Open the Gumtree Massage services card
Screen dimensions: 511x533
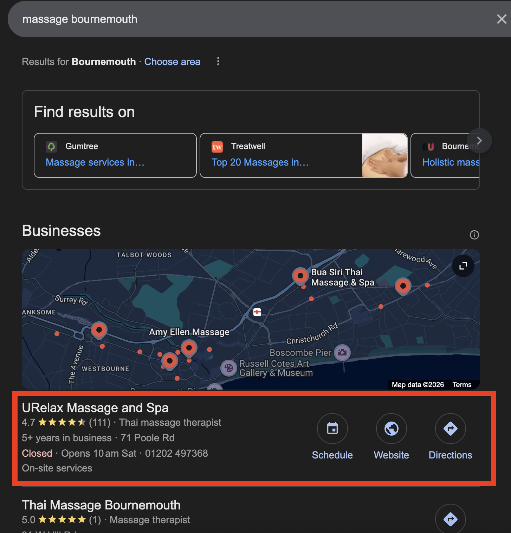click(x=115, y=155)
